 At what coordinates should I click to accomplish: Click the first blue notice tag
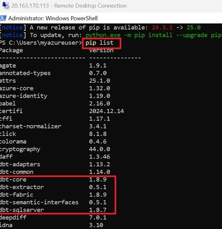coord(13,28)
